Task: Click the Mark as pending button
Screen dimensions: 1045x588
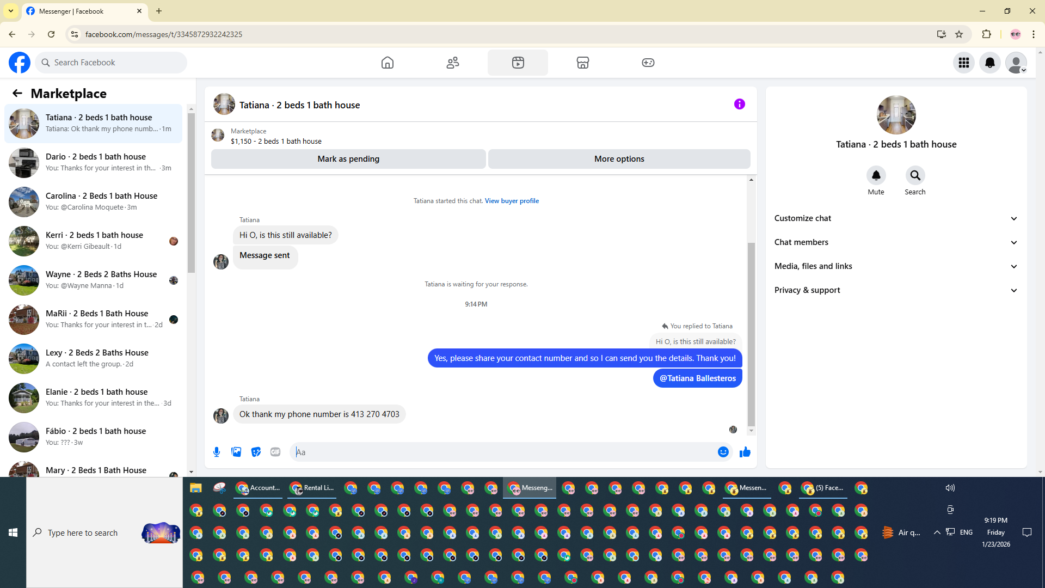Action: click(x=348, y=159)
